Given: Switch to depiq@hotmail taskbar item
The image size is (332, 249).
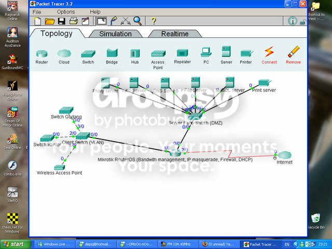Looking at the screenshot, I should (x=95, y=244).
